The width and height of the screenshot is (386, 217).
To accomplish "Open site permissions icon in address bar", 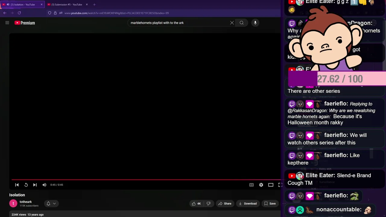I will pos(61,13).
